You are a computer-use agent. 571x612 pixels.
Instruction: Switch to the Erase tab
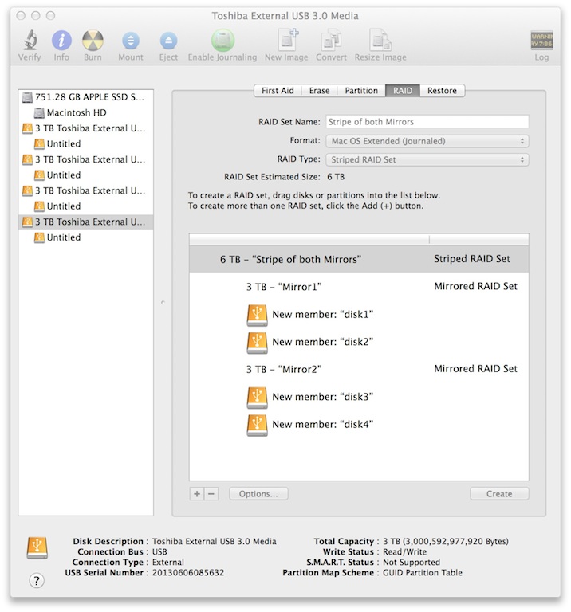pos(320,91)
